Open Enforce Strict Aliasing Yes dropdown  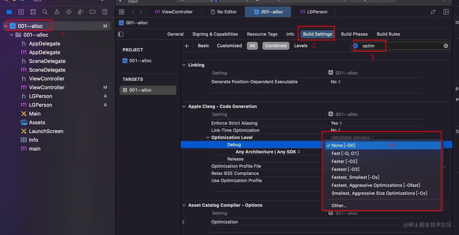[336, 123]
